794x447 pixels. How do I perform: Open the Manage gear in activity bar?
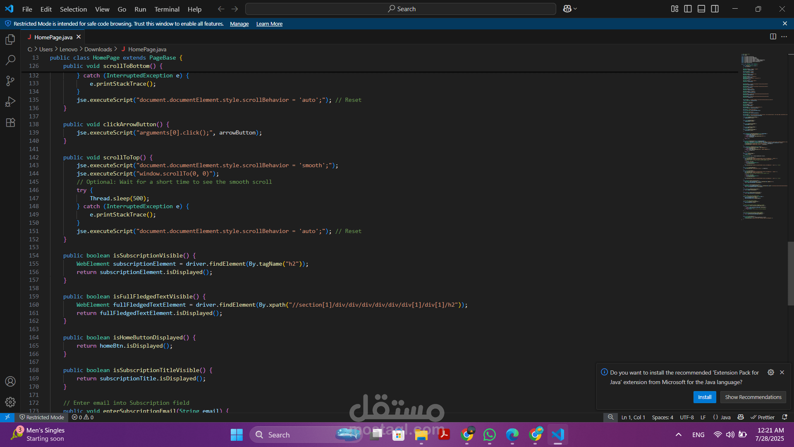pos(10,402)
